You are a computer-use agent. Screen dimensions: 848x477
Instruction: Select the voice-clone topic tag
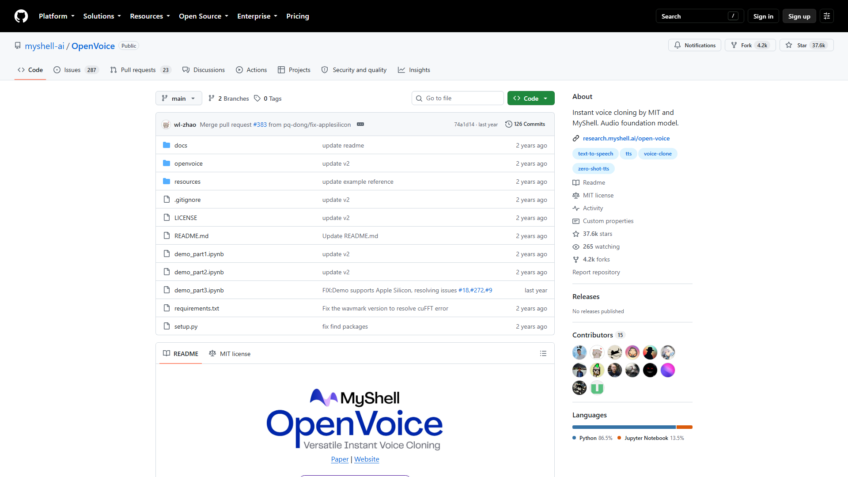coord(657,154)
